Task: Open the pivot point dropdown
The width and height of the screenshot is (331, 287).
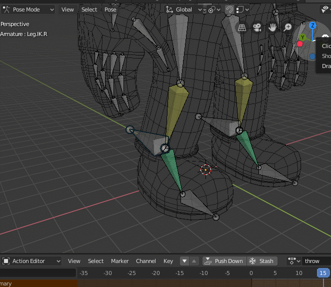Action: 214,9
